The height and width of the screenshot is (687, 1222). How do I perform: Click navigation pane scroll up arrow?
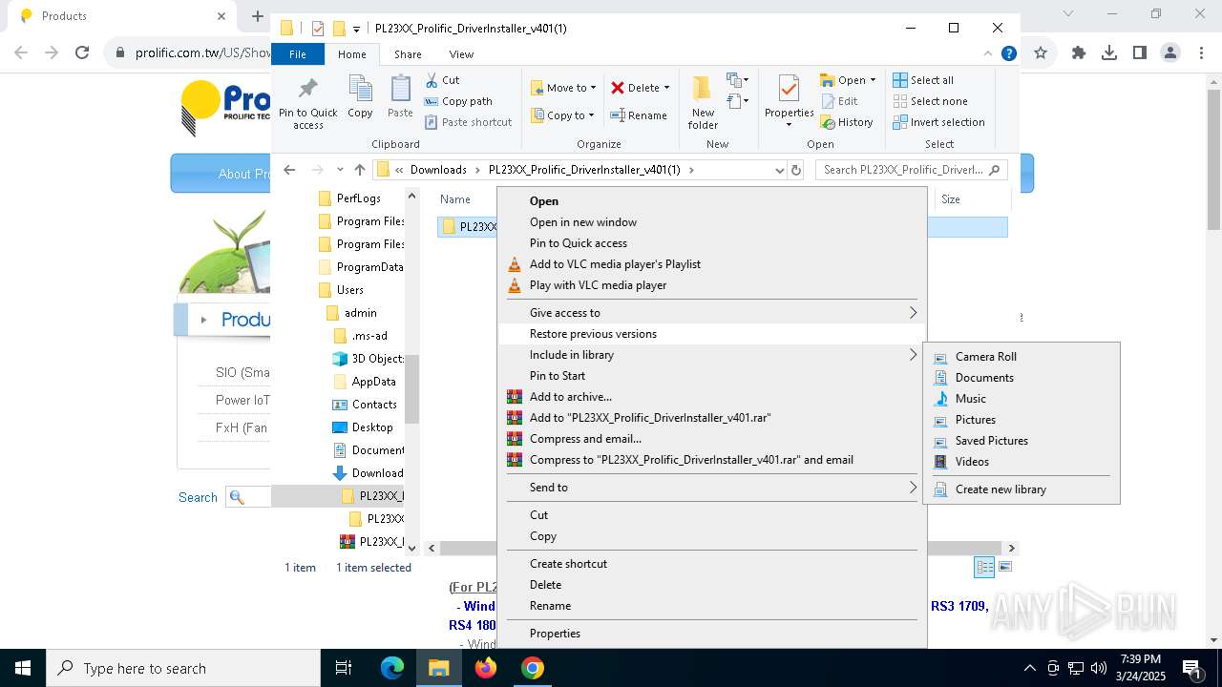tap(412, 196)
